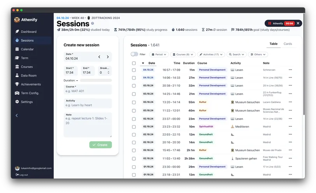Viewport: 316px width, 193px height.
Task: Switch to the Cards tab
Action: [288, 44]
